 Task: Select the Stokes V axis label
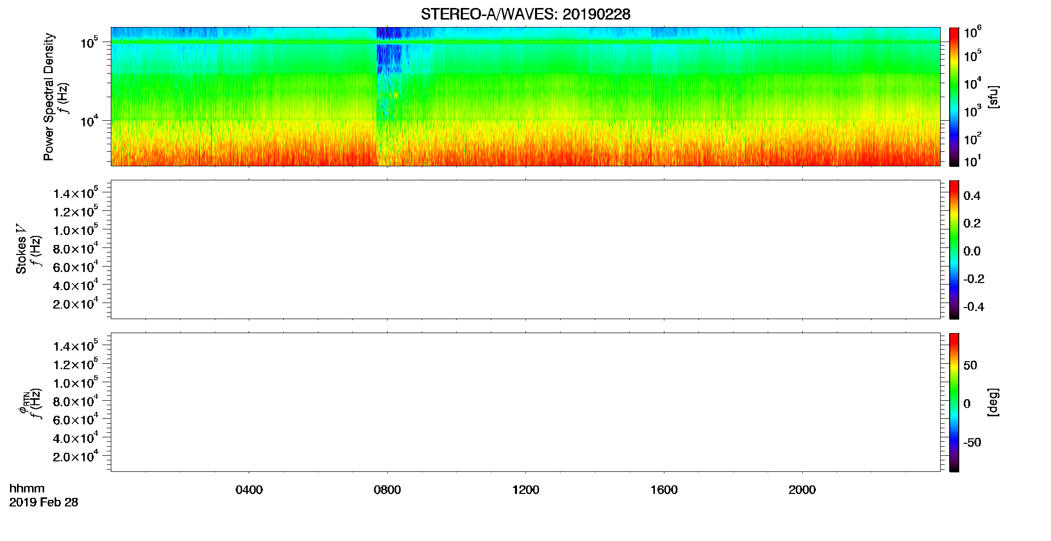pyautogui.click(x=21, y=249)
